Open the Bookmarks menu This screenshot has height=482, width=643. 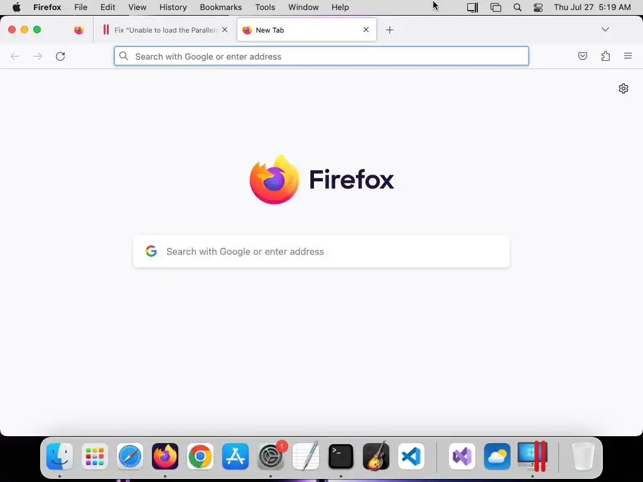pyautogui.click(x=220, y=8)
